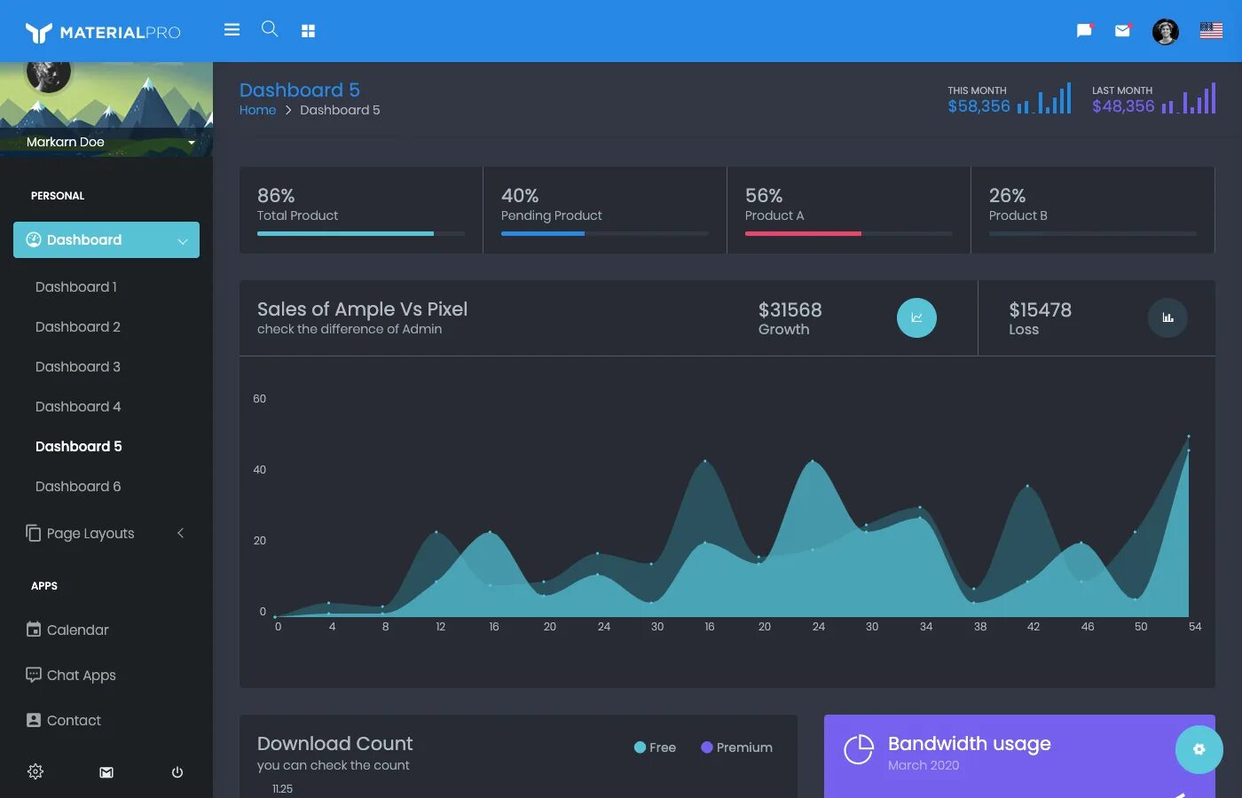Click the Bandwidth usage card title
Viewport: 1242px width, 798px height.
(x=970, y=744)
